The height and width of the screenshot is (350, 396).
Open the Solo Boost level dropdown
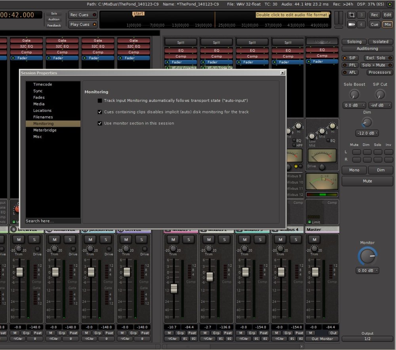point(354,105)
